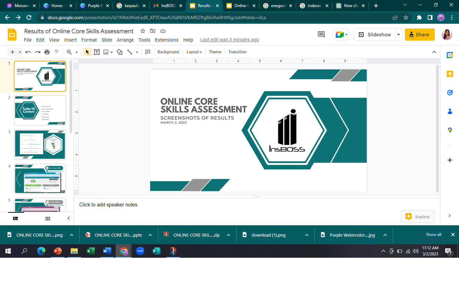Select the Shape tool
Image resolution: width=459 pixels, height=297 pixels.
point(120,52)
